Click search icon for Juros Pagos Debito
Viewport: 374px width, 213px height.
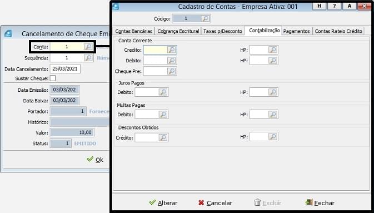pos(163,92)
